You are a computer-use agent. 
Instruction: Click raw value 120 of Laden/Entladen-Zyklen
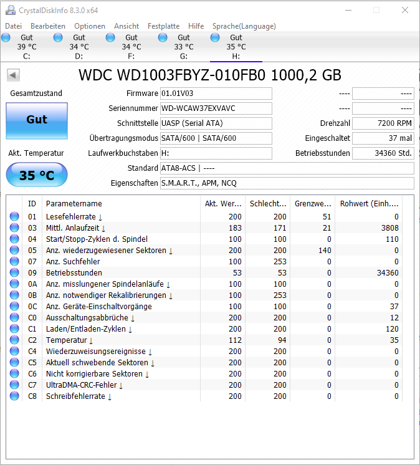coord(392,328)
